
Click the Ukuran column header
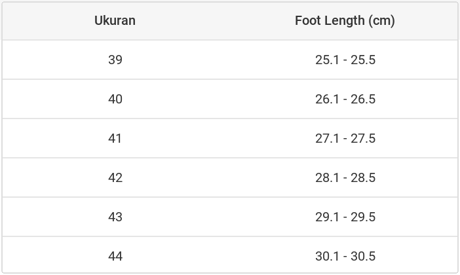[x=115, y=20]
